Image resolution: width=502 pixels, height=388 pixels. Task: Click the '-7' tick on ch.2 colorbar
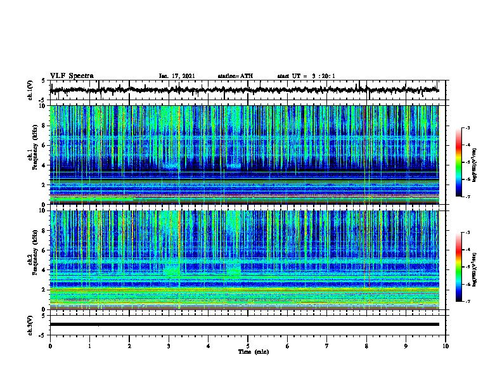pos(468,302)
